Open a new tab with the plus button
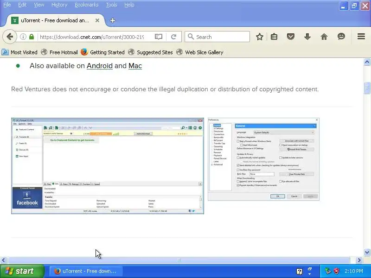371x278 pixels. point(113,20)
